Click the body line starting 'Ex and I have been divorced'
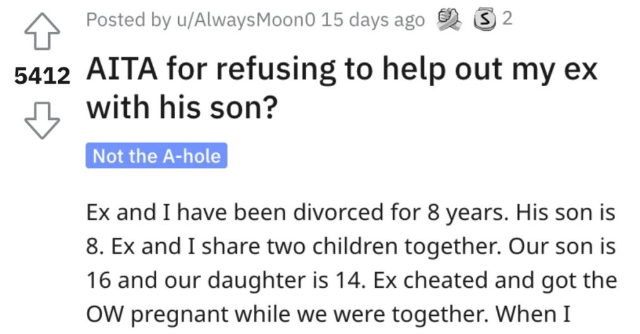The image size is (640, 334). pos(351,214)
